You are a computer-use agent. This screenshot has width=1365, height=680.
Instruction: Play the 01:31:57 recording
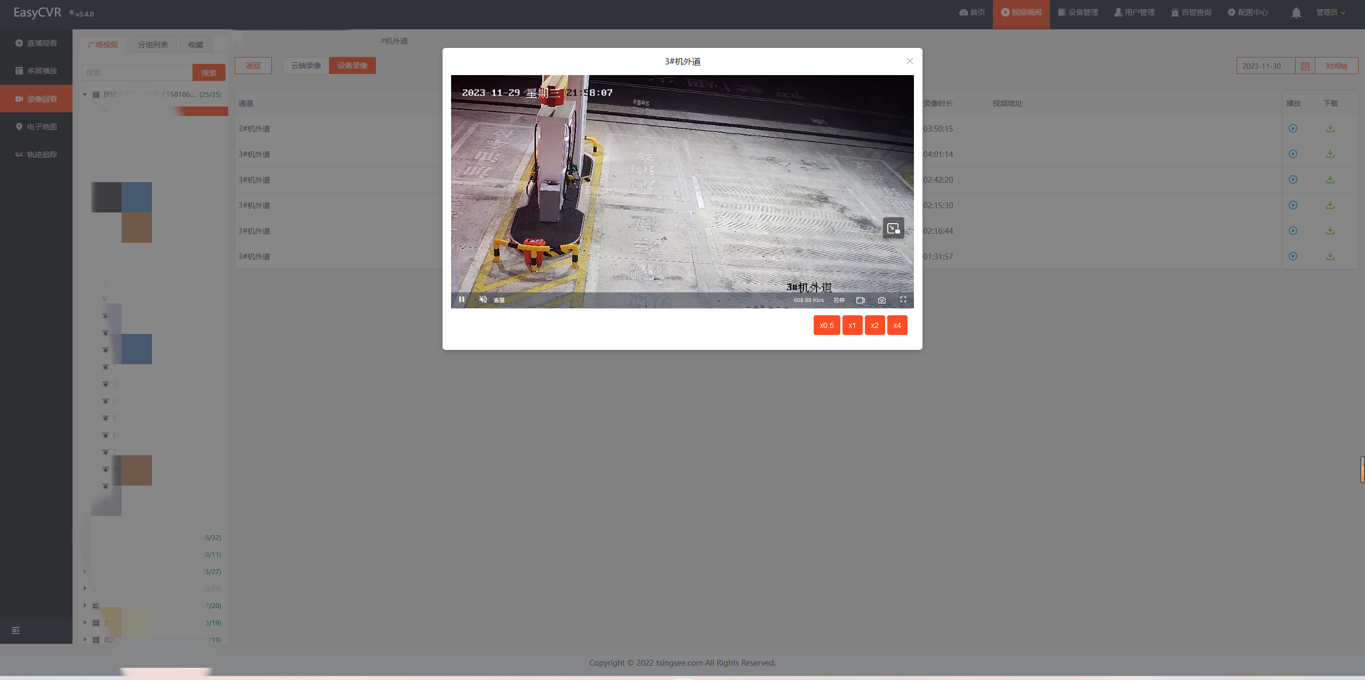pyautogui.click(x=1293, y=257)
